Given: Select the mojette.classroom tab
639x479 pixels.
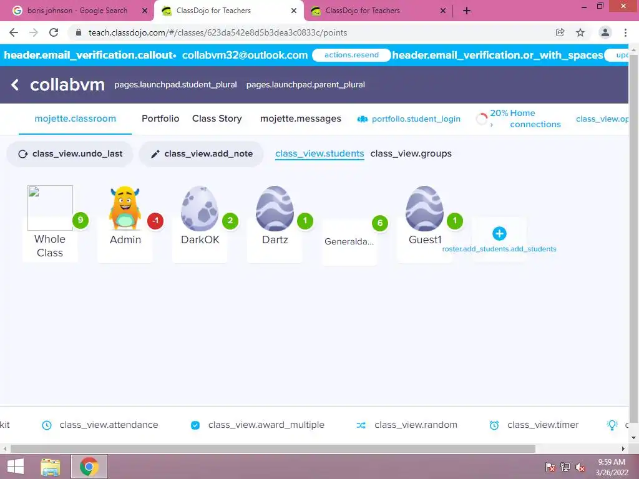Looking at the screenshot, I should click(x=76, y=119).
